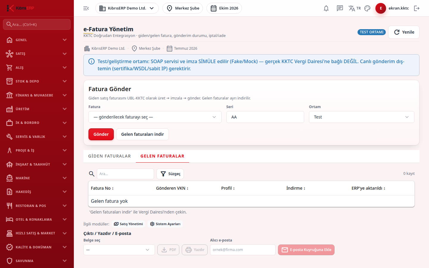Screen dimensions: 429x268
Task: Collapse the sidebar with the menu toggle icon
Action: pyautogui.click(x=86, y=8)
